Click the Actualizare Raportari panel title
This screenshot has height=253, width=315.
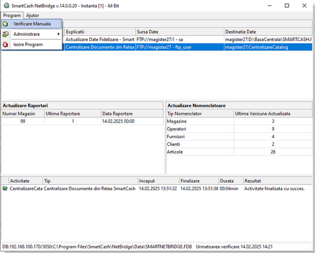(x=25, y=105)
